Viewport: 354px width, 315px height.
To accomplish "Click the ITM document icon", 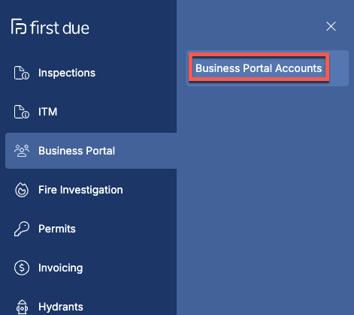I will 22,112.
